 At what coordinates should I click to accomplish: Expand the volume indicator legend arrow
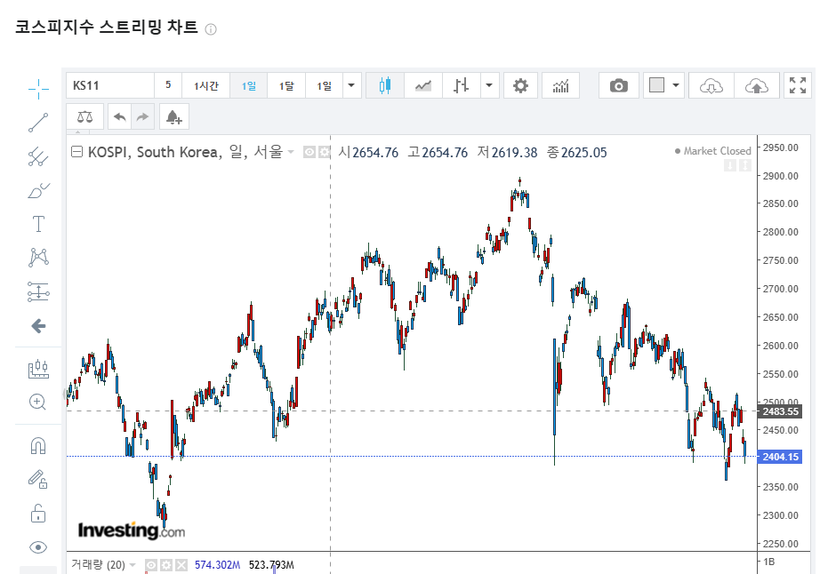pos(133,565)
